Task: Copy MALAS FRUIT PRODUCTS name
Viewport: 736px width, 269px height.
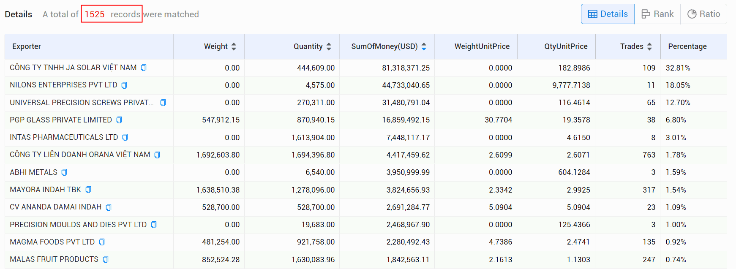Action: point(106,259)
